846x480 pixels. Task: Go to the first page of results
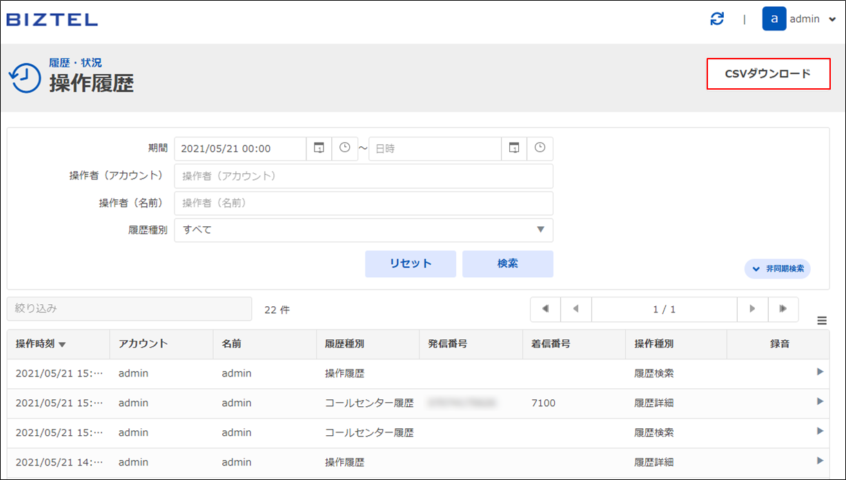pos(546,309)
